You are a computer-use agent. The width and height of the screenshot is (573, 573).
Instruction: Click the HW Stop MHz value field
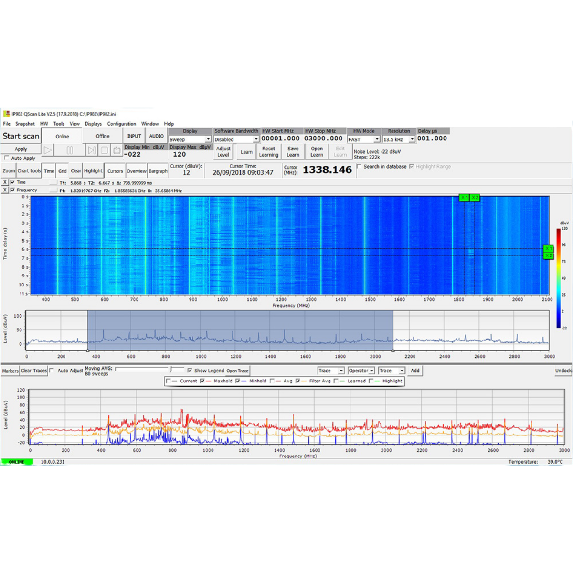(x=324, y=138)
